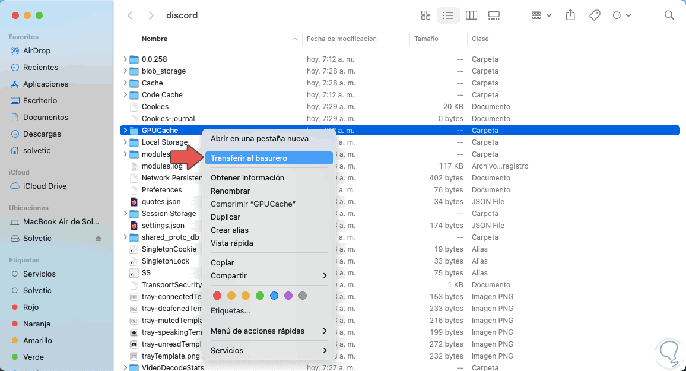Expand the 0.0.258 folder

pyautogui.click(x=125, y=59)
